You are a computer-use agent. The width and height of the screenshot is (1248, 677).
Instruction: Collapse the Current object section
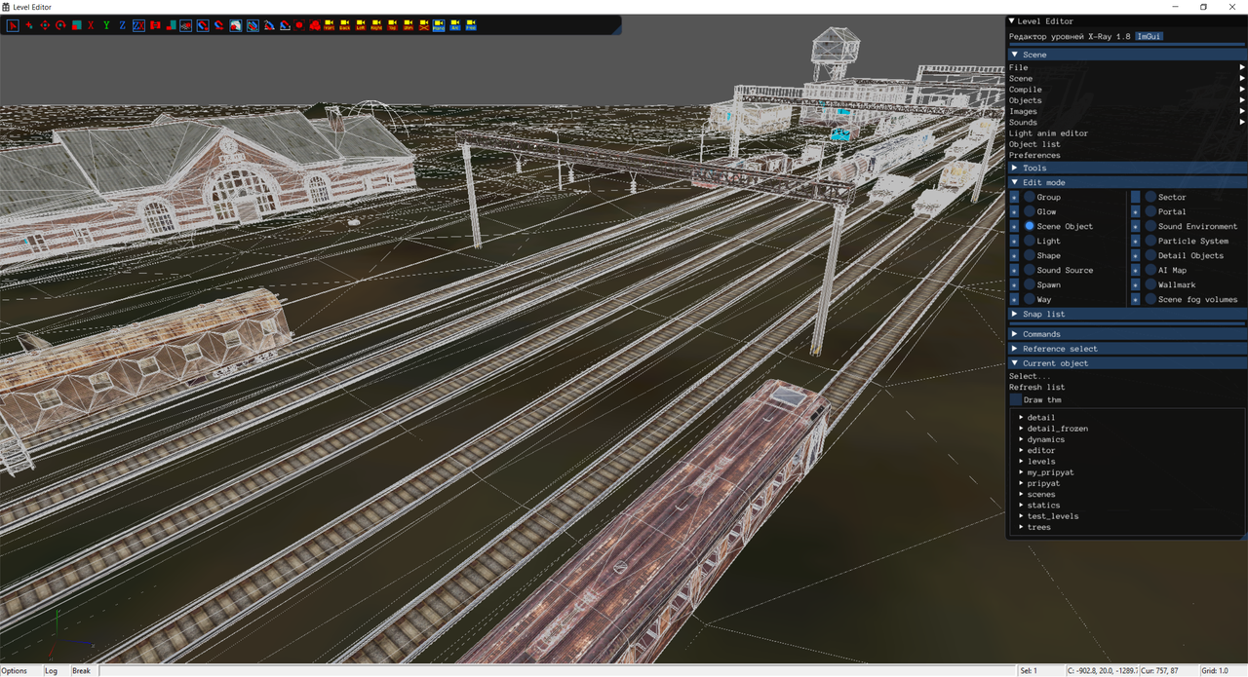coord(1126,363)
